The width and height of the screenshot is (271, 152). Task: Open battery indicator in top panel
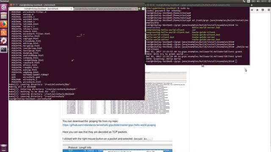pyautogui.click(x=253, y=1)
